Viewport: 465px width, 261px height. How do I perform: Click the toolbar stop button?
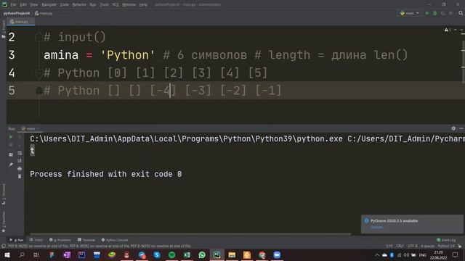pyautogui.click(x=450, y=13)
